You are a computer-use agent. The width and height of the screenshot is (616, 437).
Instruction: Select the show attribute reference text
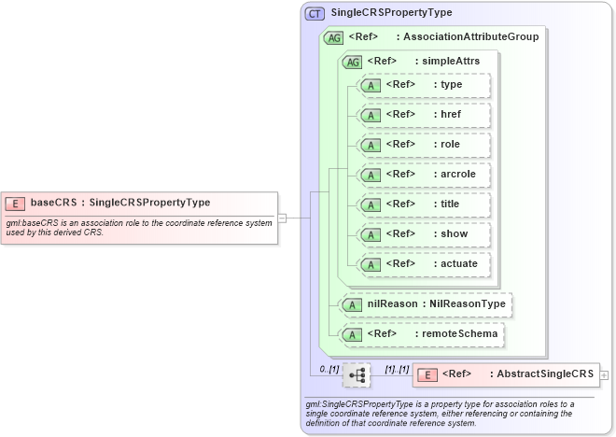[427, 233]
